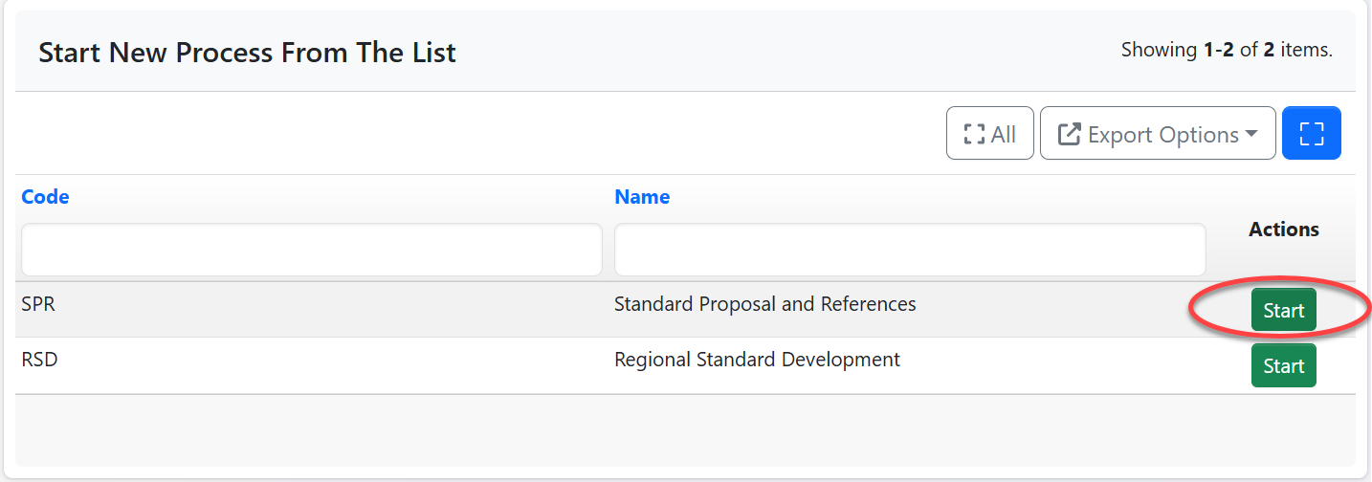The image size is (1372, 482).
Task: Toggle fullscreen with the blue expand icon
Action: 1311,133
